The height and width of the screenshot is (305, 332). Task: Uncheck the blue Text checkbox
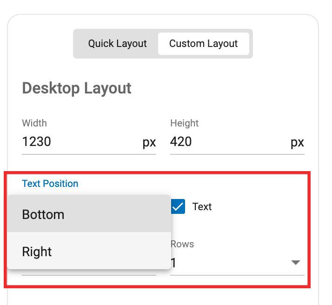pyautogui.click(x=178, y=206)
